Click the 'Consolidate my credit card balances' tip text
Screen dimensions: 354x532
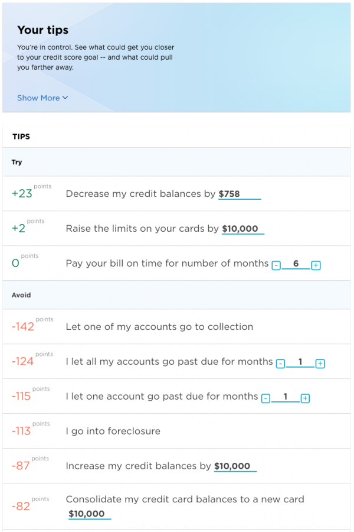tap(185, 499)
